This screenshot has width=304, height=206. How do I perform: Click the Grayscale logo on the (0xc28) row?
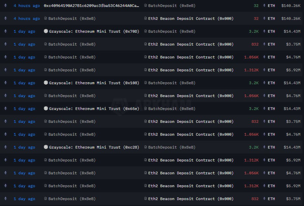46,147
